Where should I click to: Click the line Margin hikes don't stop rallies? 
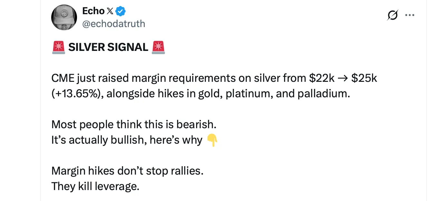point(128,171)
